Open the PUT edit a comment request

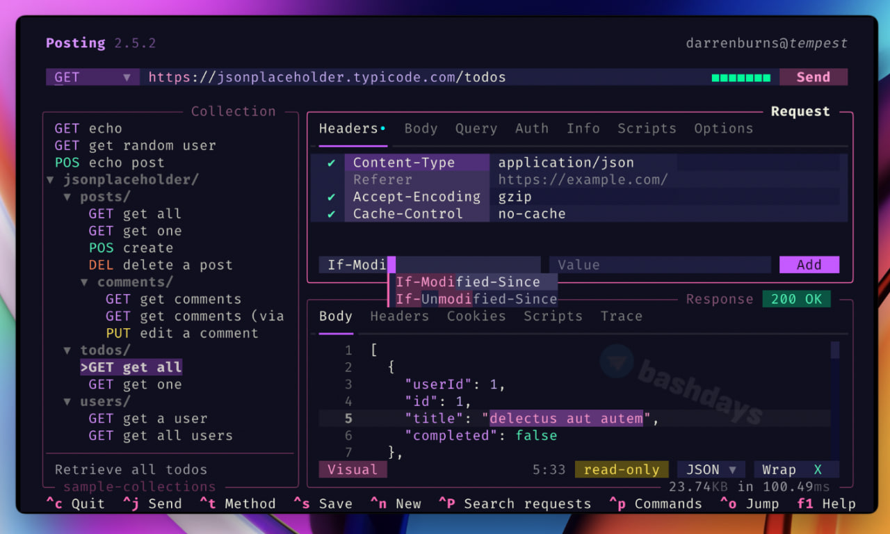181,333
